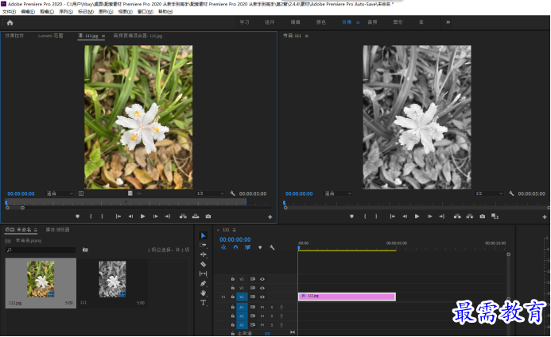Select the Pen tool

tap(203, 283)
